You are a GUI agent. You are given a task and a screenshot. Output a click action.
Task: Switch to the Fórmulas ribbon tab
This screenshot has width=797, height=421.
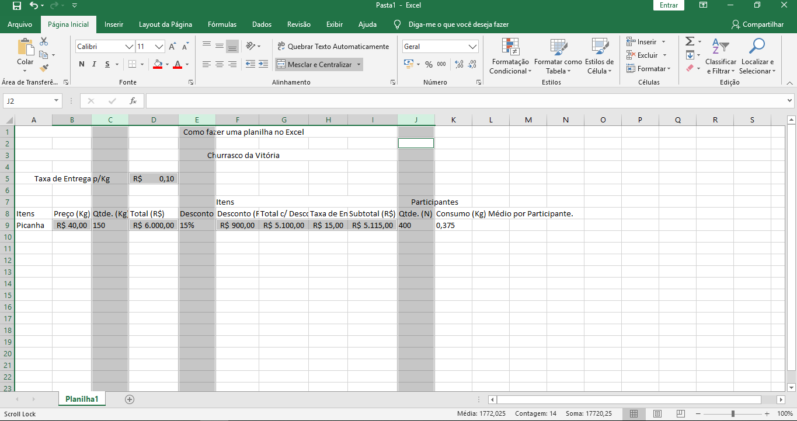coord(222,24)
